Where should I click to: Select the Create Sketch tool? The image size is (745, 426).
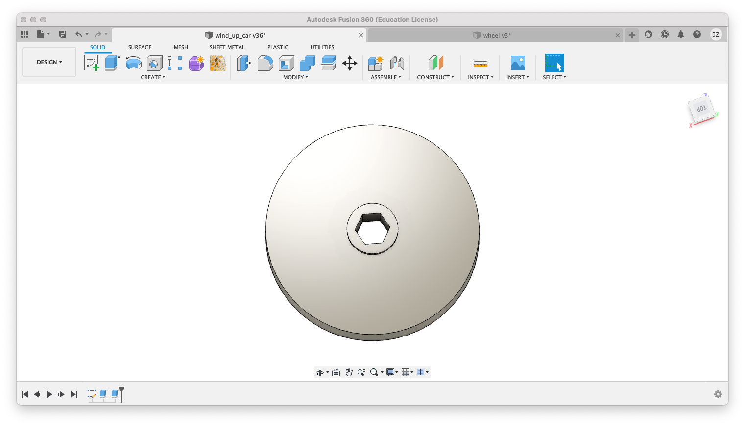coord(92,63)
